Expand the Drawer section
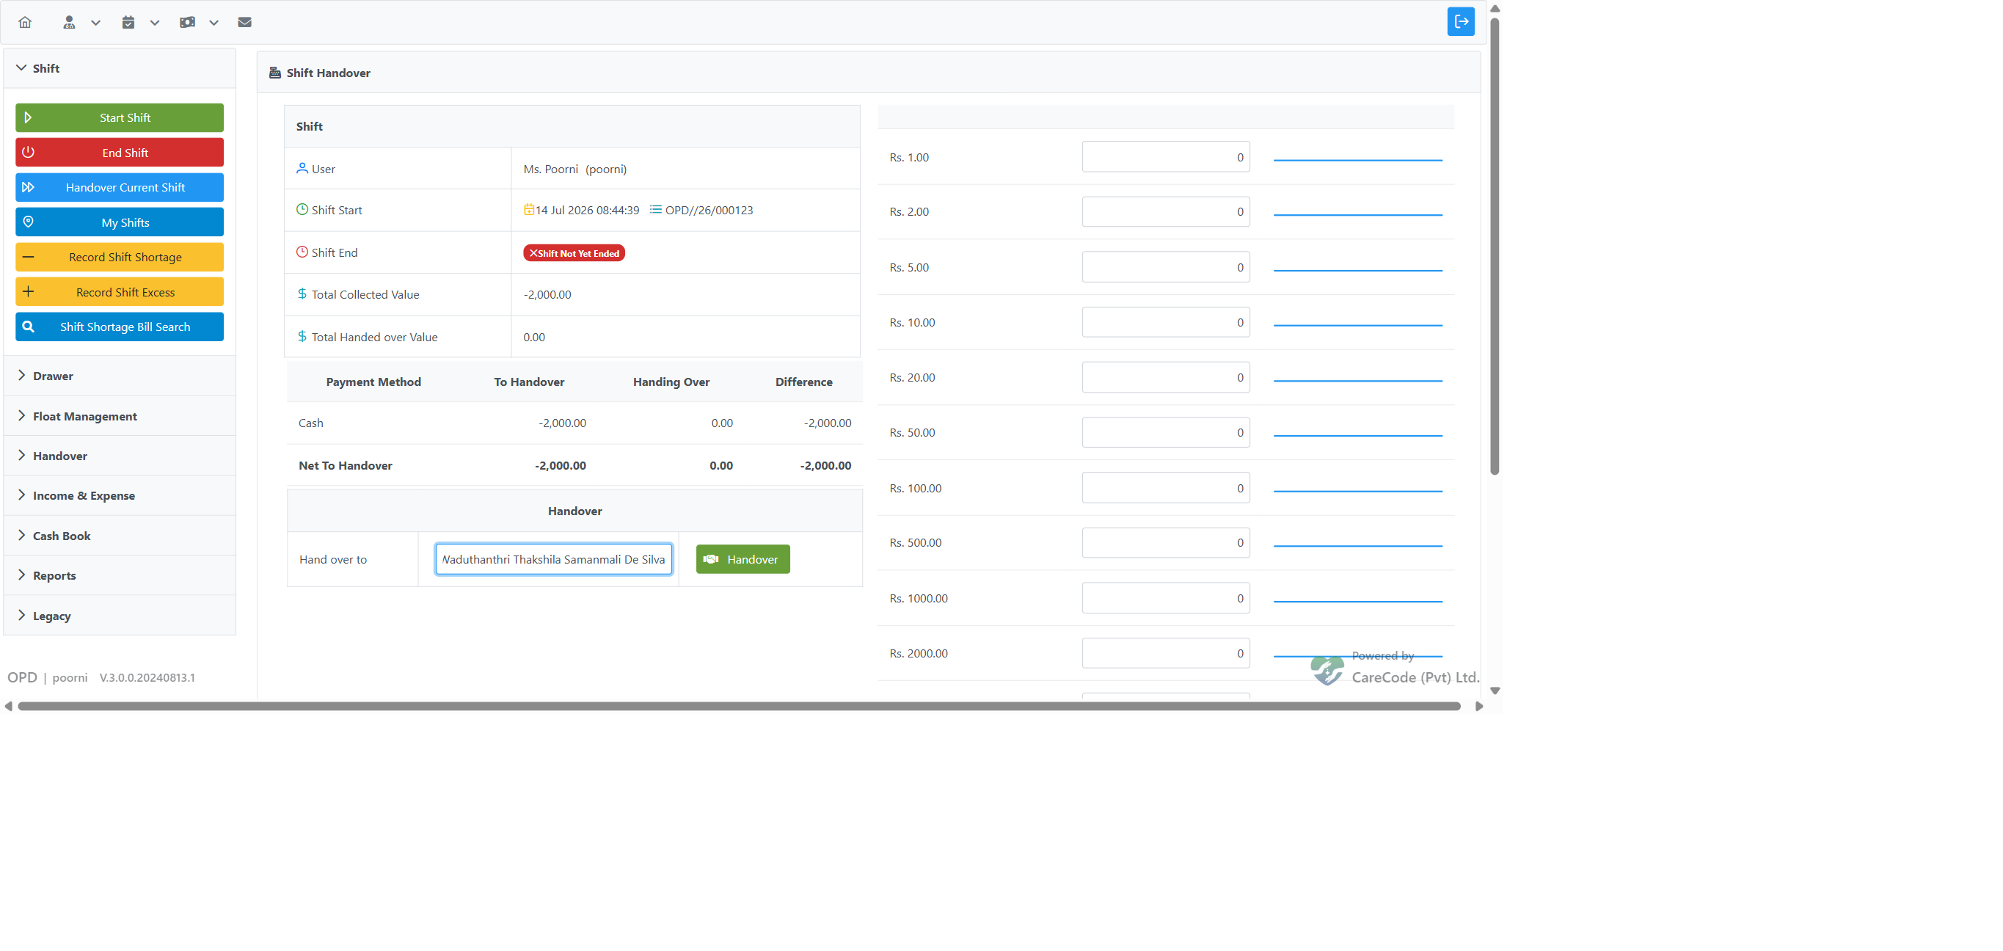Image resolution: width=2003 pixels, height=951 pixels. [x=120, y=376]
